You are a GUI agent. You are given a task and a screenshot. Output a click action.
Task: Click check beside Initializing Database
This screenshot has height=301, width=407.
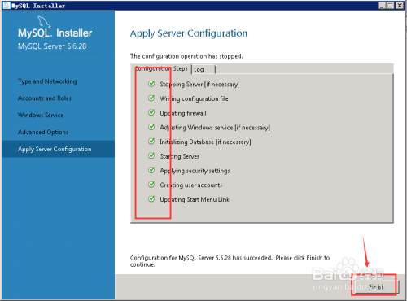click(x=151, y=141)
